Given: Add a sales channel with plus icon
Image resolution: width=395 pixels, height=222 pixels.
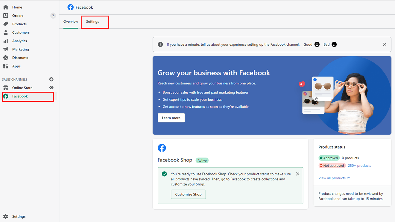Looking at the screenshot, I should [51, 79].
